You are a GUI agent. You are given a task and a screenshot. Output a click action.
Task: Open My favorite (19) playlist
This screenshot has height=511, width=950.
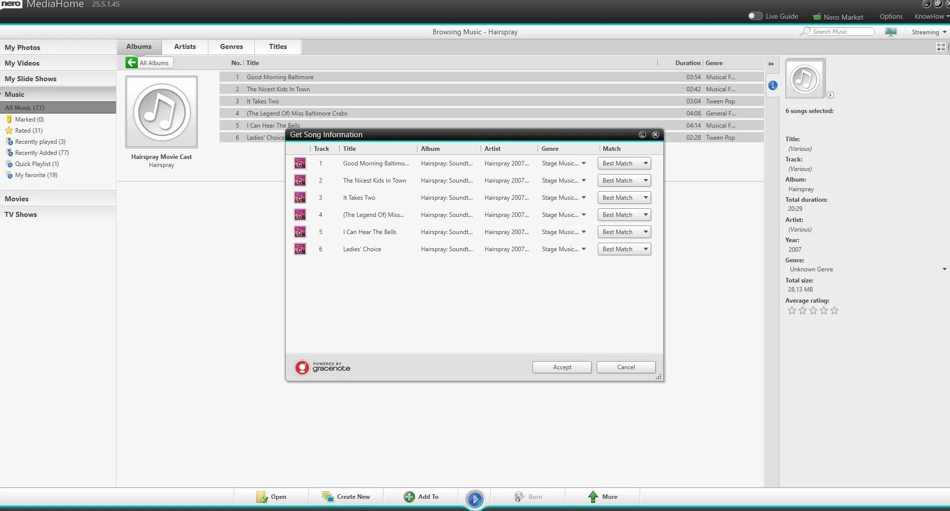(36, 175)
